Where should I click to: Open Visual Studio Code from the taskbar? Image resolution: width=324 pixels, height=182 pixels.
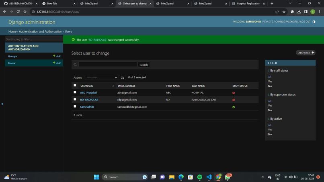pyautogui.click(x=209, y=177)
